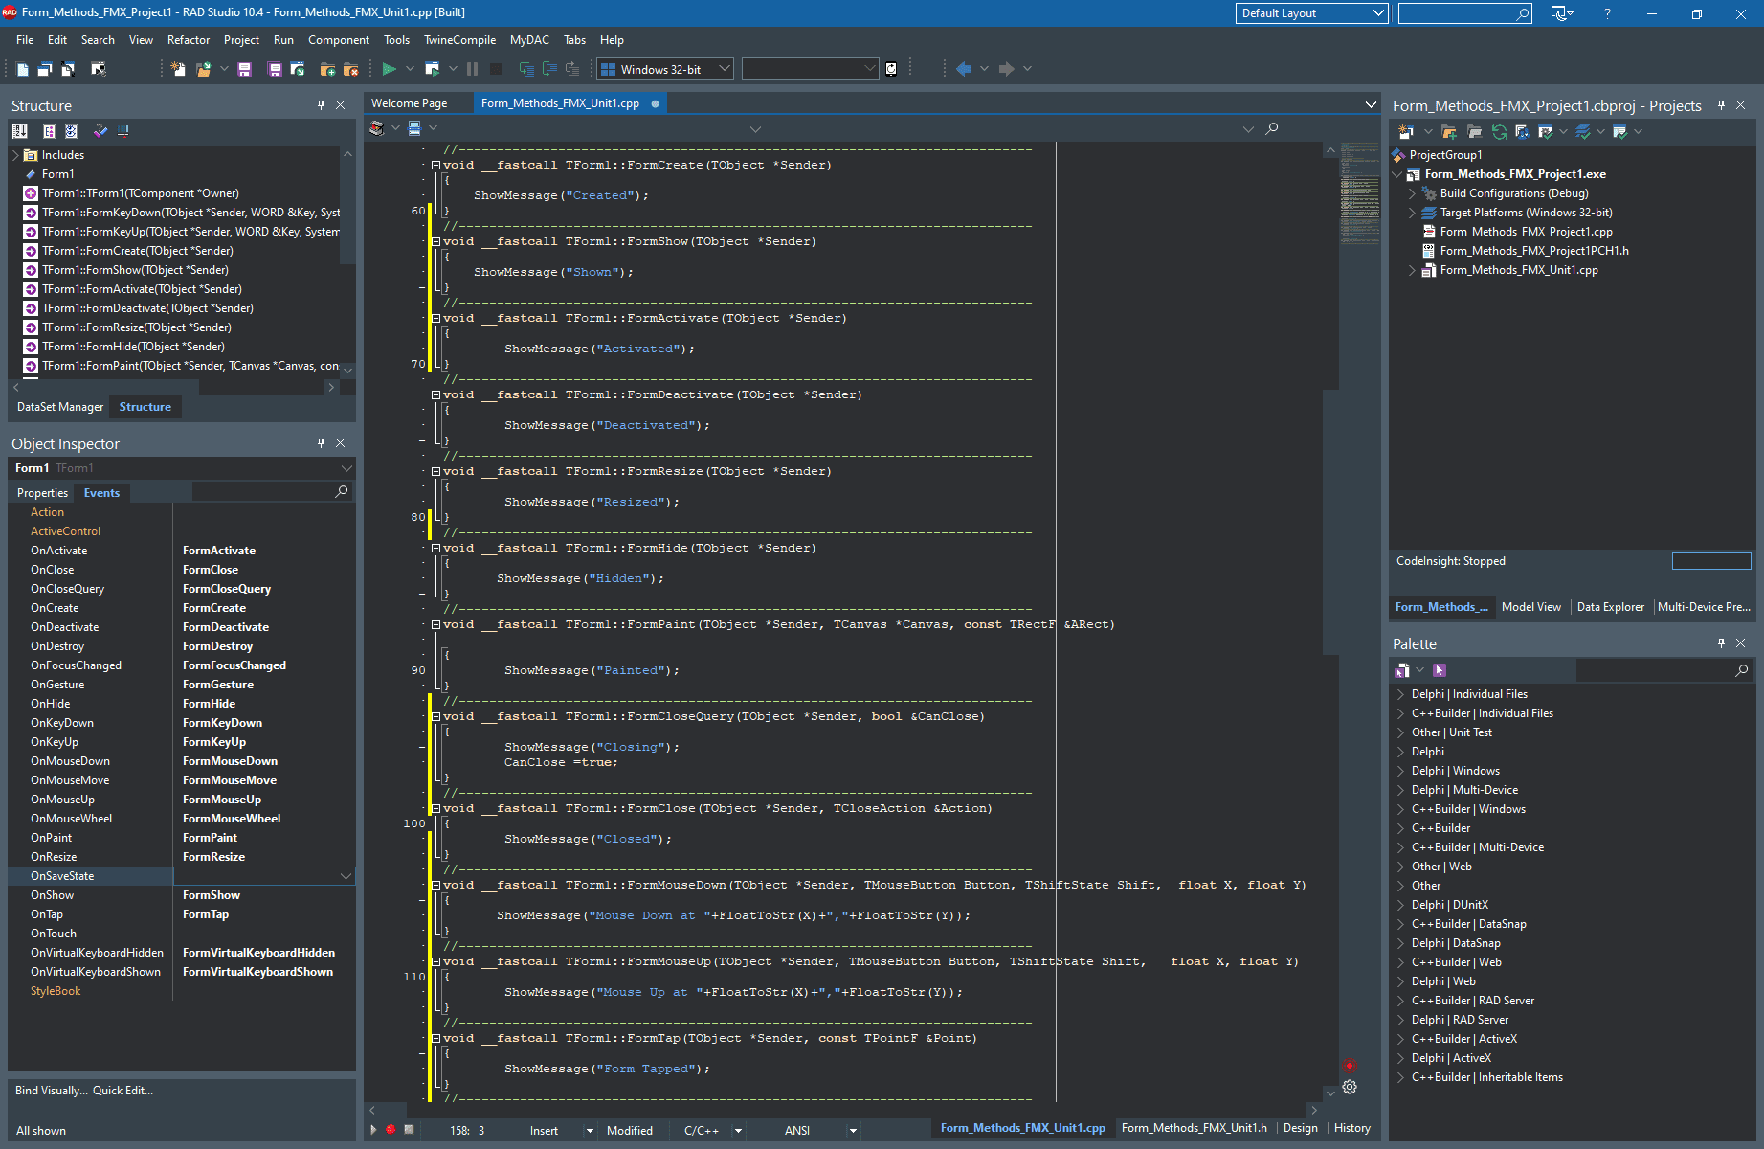Viewport: 1764px width, 1149px height.
Task: Click the Quick Edit... link
Action: pyautogui.click(x=123, y=1091)
